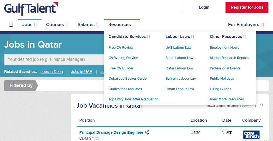Open Qatar Labour Law link
The width and height of the screenshot is (273, 141).
[179, 68]
